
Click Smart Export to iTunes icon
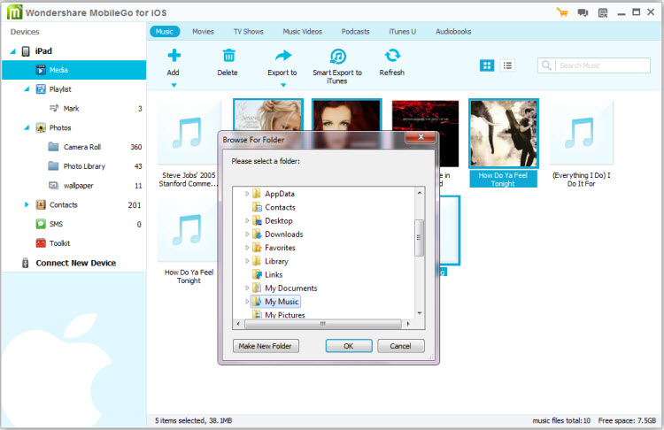tap(337, 56)
